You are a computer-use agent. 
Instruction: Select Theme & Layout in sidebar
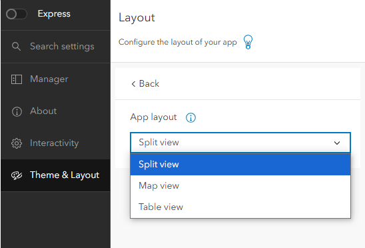click(x=55, y=175)
